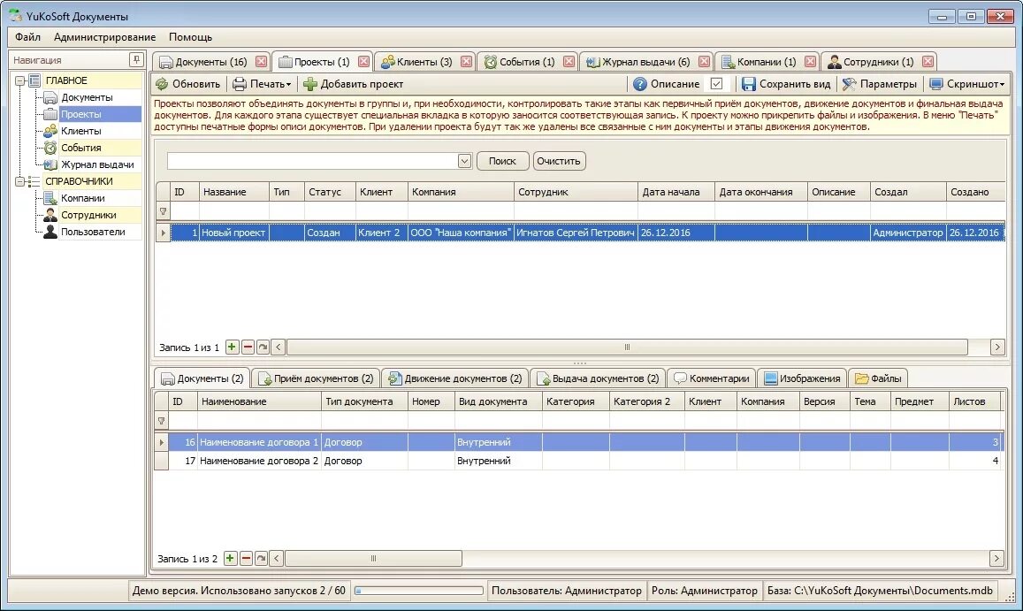Viewport: 1023px width, 611px height.
Task: Delete record with red minus in documents grid
Action: 246,558
